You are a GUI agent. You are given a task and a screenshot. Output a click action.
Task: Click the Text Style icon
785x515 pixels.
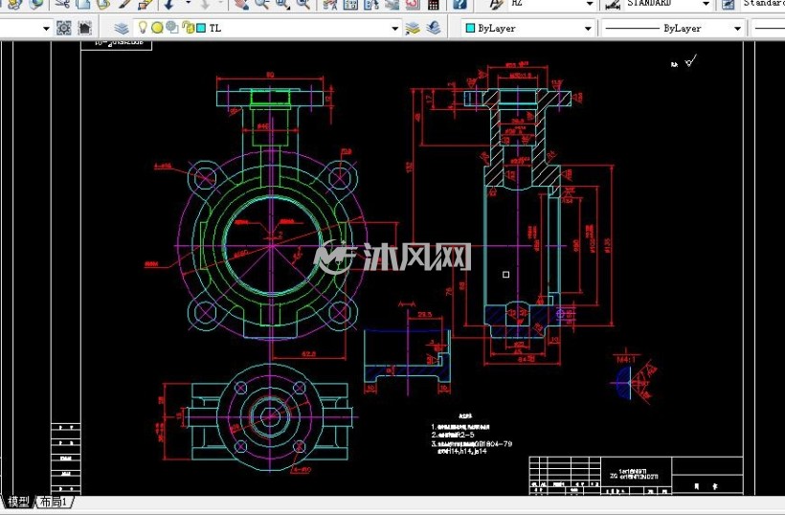495,4
